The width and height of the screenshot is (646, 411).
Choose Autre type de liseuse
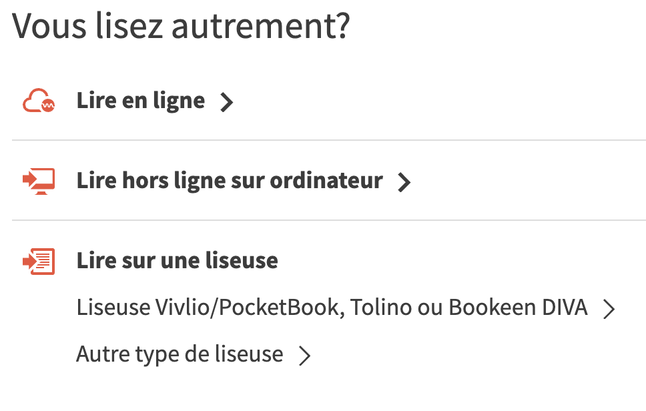pos(180,354)
